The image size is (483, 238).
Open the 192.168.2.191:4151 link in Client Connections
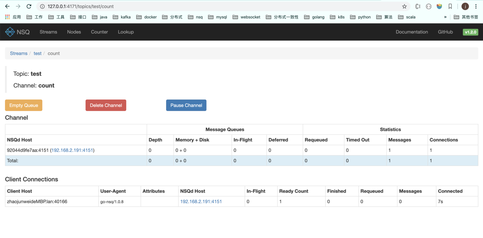click(201, 201)
